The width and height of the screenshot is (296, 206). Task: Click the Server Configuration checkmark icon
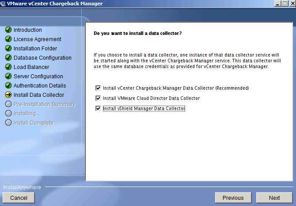click(x=8, y=76)
